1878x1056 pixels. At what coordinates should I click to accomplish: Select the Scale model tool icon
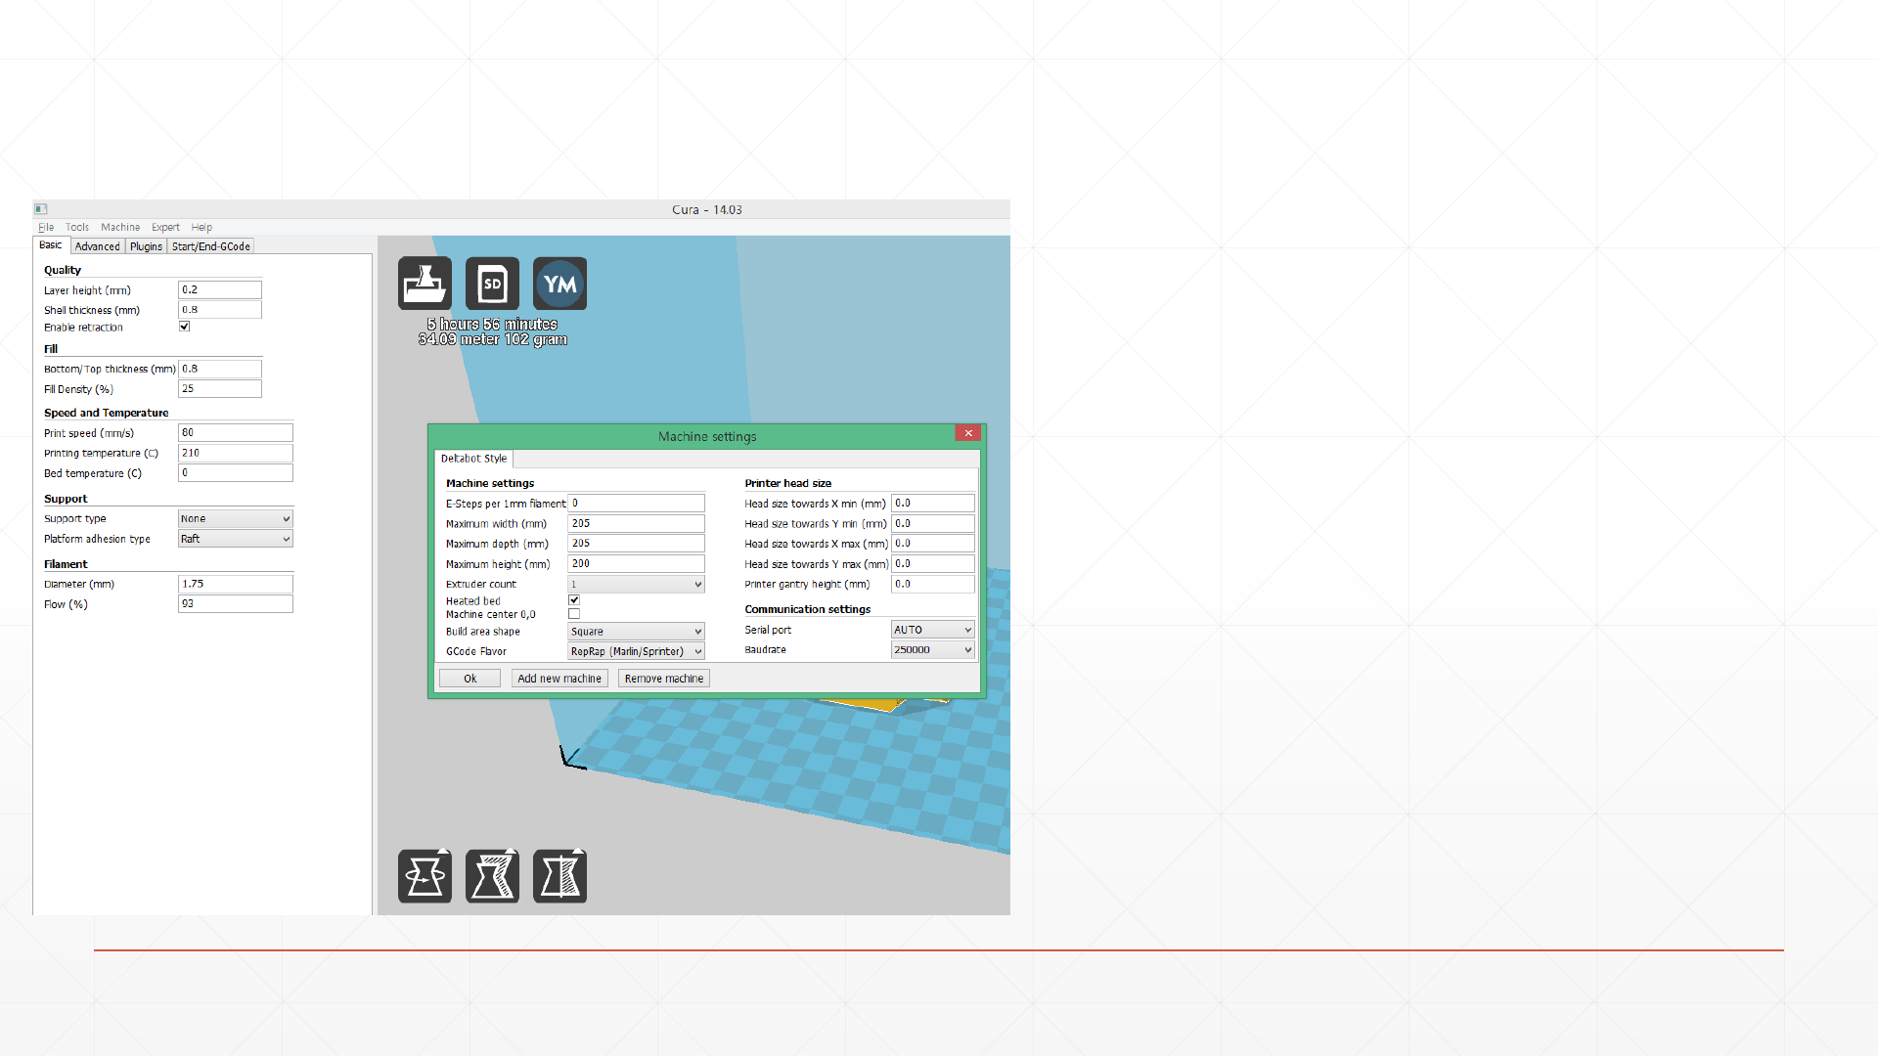492,876
